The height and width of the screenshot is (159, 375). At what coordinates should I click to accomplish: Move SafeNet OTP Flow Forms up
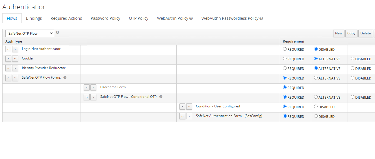pos(8,78)
